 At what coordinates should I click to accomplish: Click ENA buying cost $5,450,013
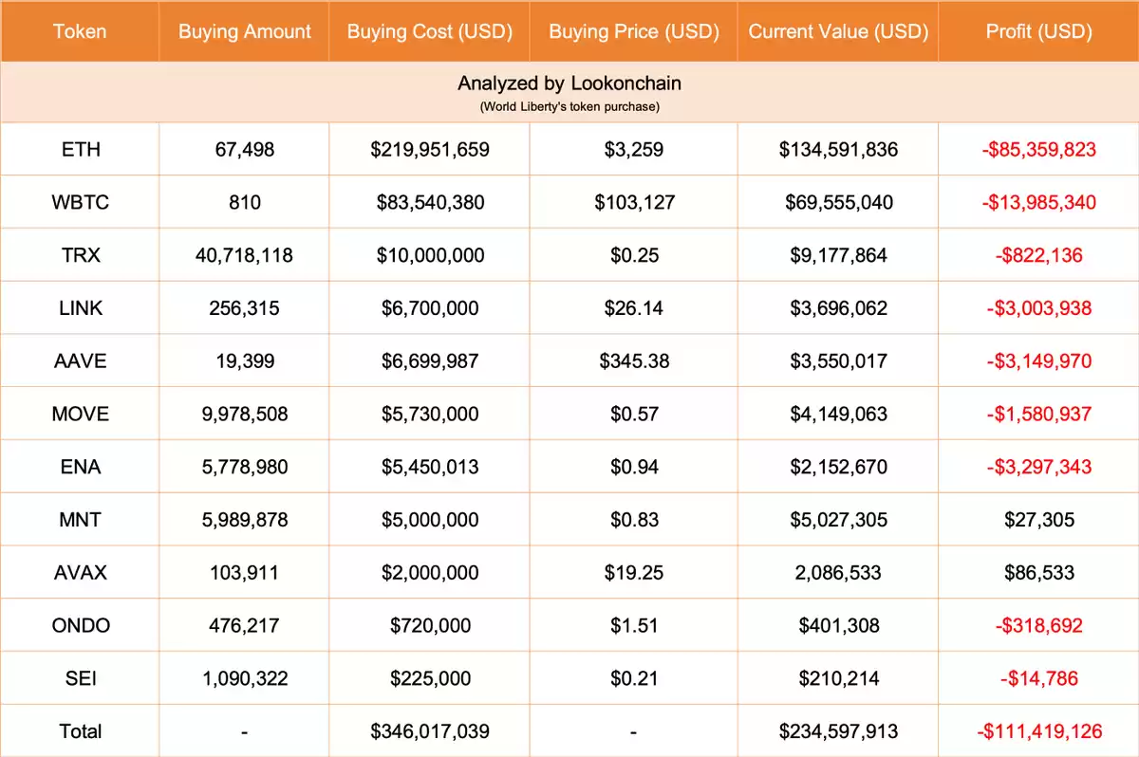[x=430, y=467]
